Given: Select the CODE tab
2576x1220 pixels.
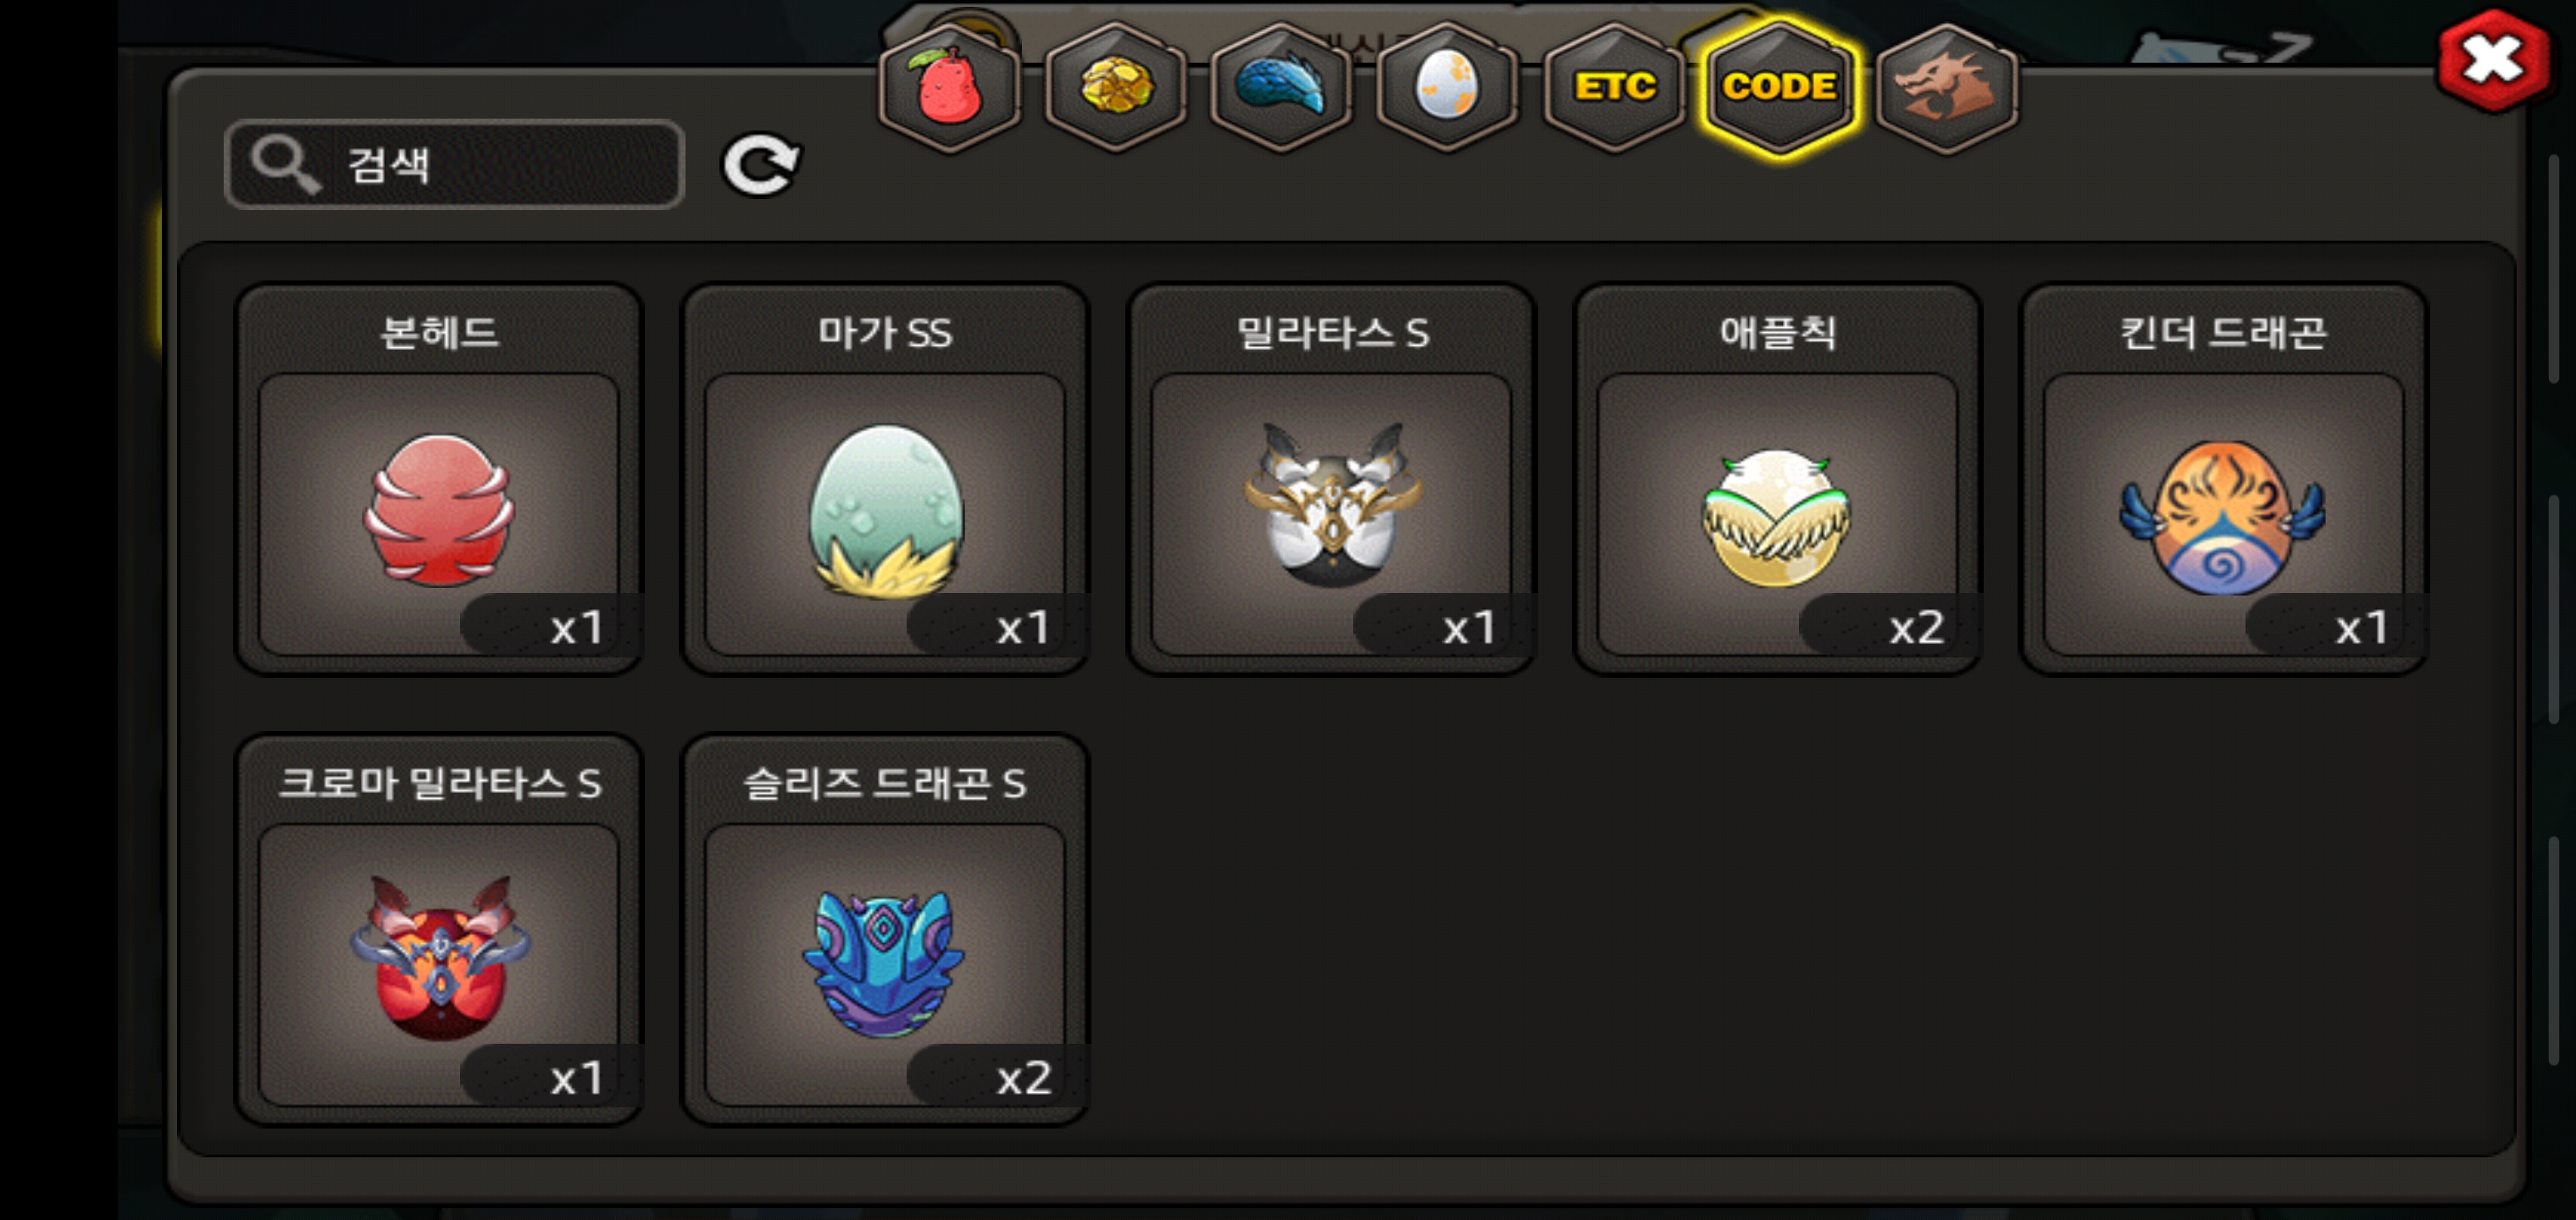Looking at the screenshot, I should (x=1779, y=88).
